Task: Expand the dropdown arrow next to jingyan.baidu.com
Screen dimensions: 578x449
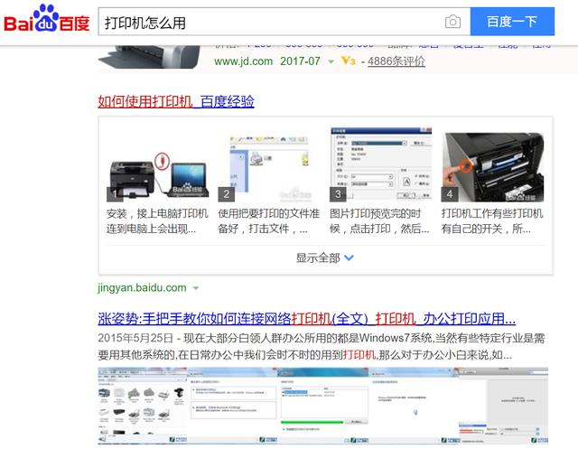Action: [x=196, y=288]
